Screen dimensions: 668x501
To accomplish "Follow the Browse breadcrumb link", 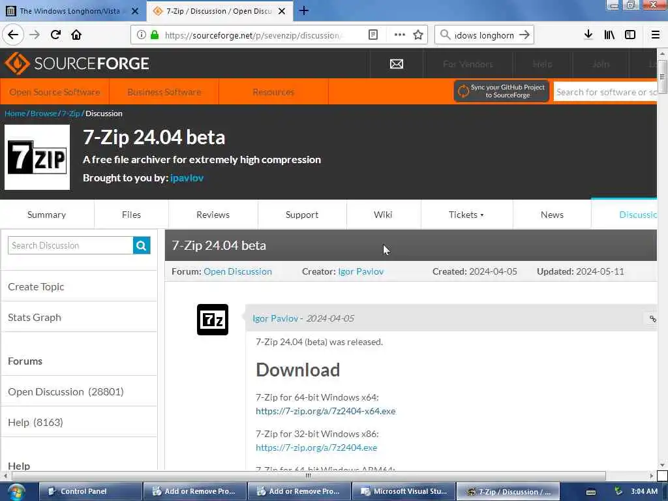I will coord(44,114).
